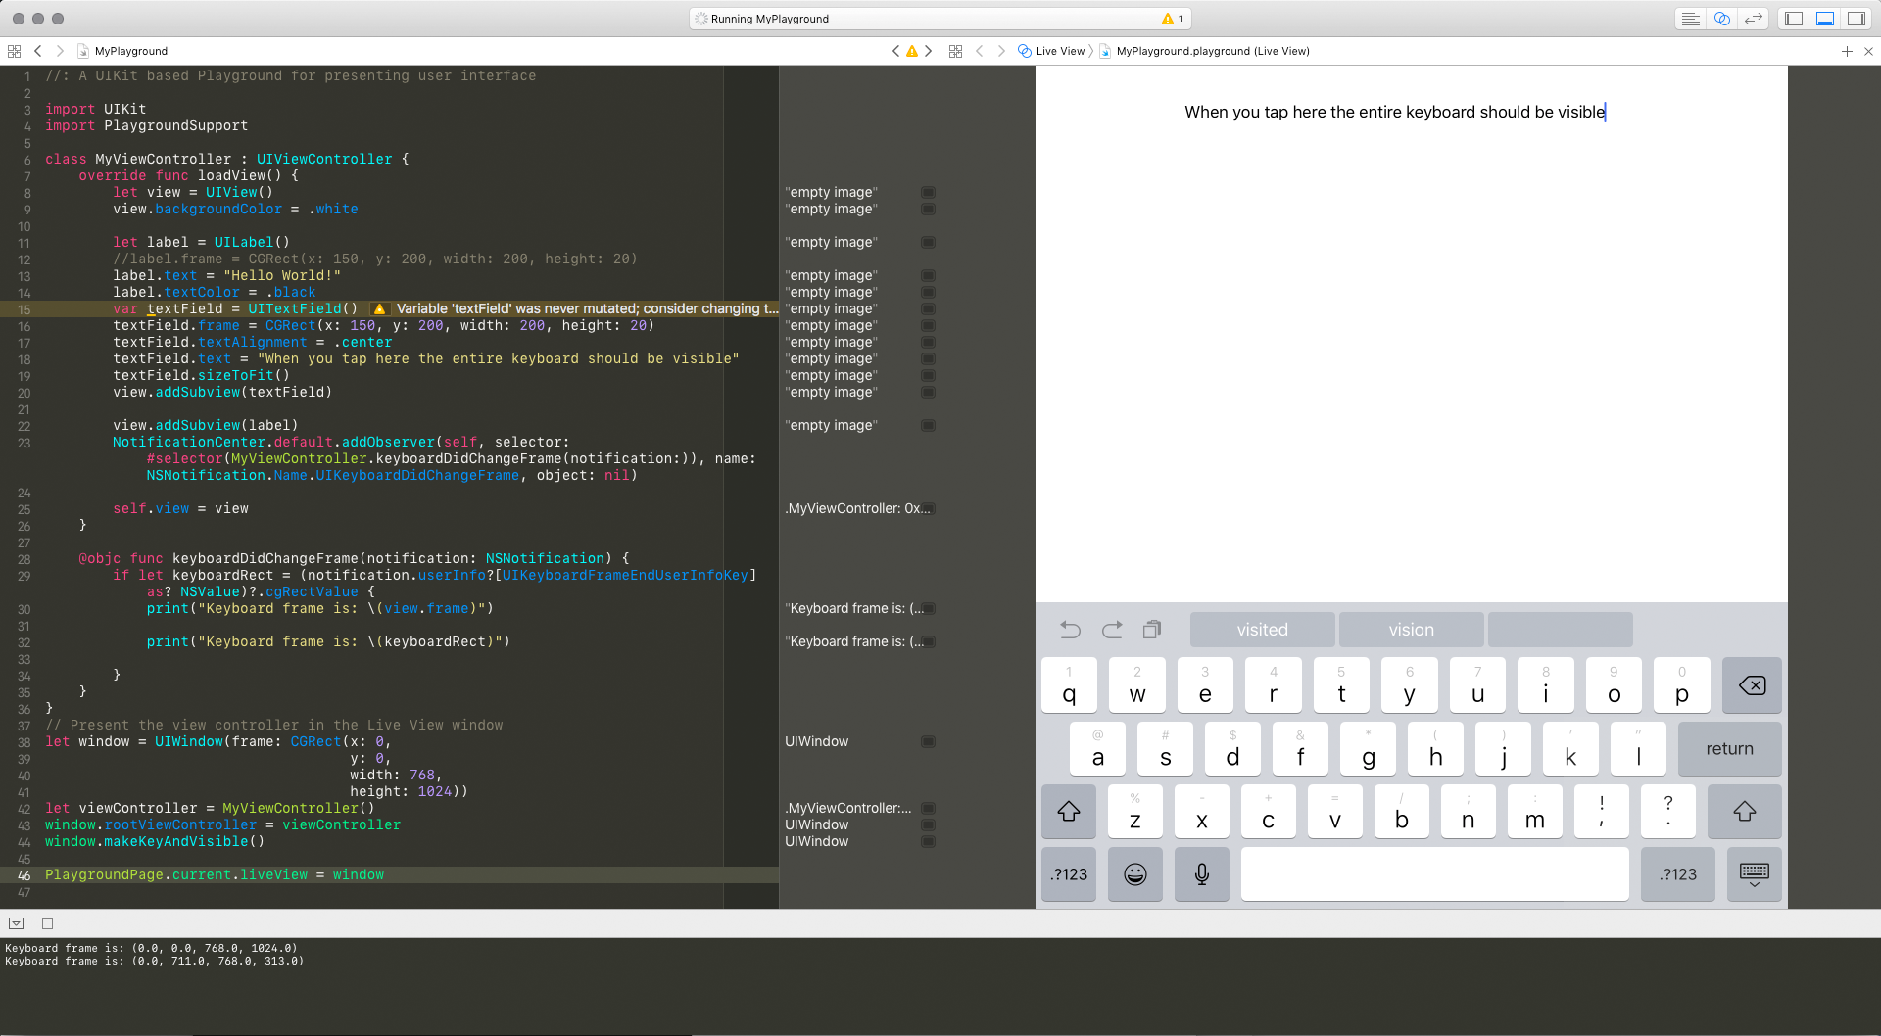This screenshot has width=1881, height=1036.
Task: Open warning indicator in activity status bar
Action: coord(1172,19)
